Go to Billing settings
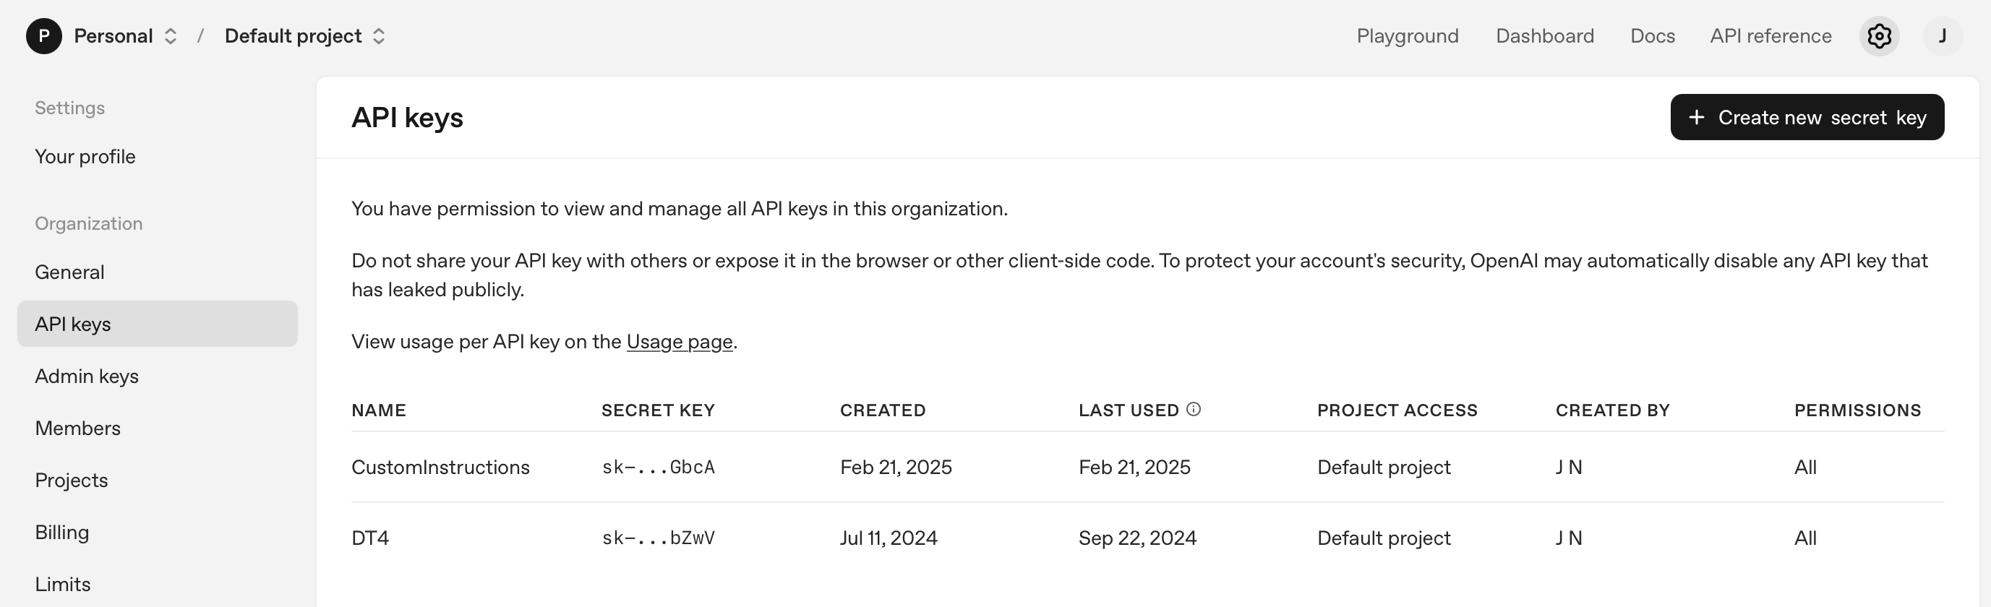 (x=62, y=533)
